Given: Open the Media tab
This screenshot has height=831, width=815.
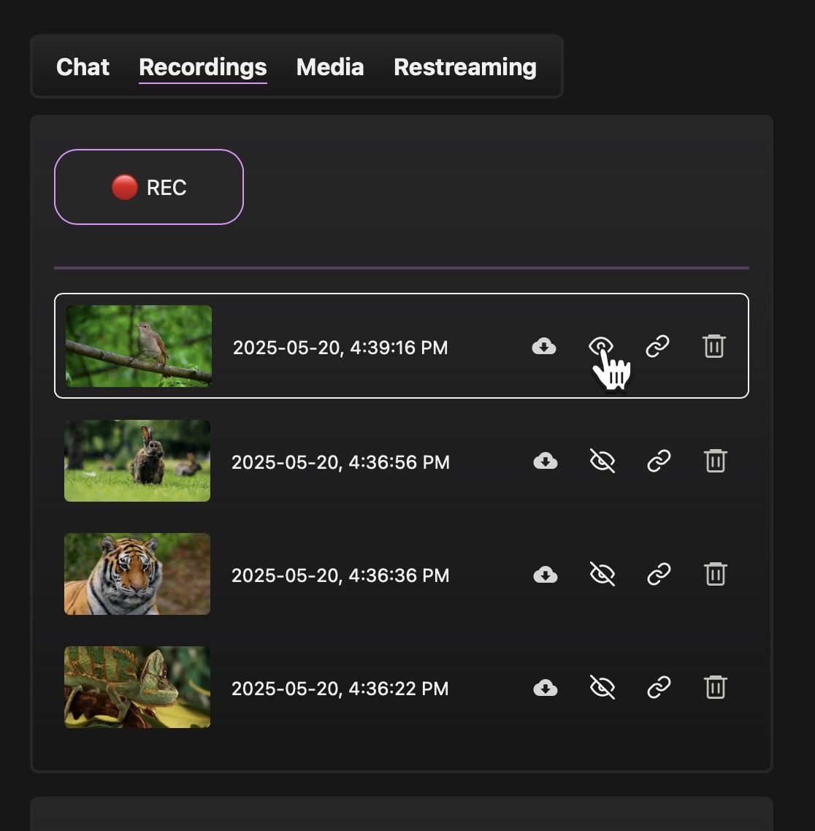Looking at the screenshot, I should (330, 67).
